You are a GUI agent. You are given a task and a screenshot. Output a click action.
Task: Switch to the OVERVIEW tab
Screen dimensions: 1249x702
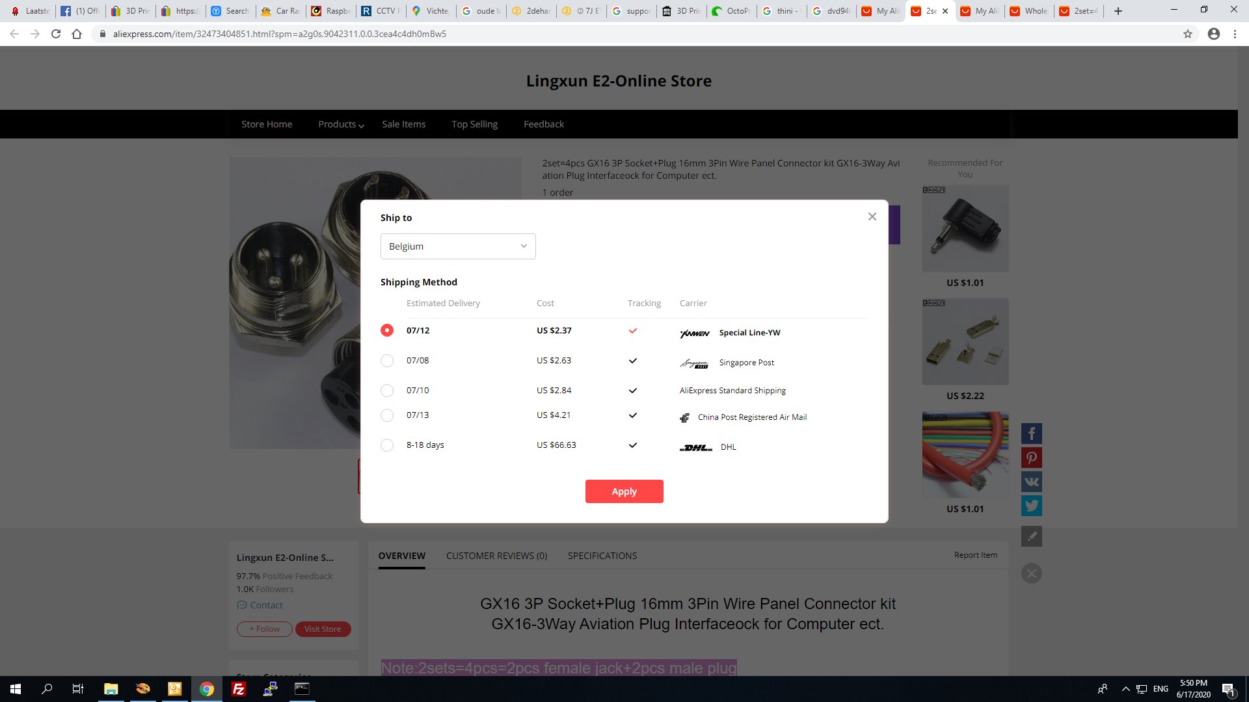402,556
